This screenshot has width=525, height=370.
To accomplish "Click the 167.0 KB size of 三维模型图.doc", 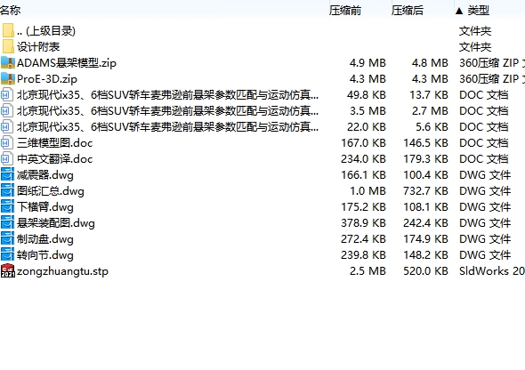I will pos(364,143).
